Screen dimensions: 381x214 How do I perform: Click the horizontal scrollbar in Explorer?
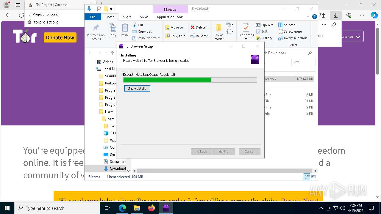coord(225,171)
